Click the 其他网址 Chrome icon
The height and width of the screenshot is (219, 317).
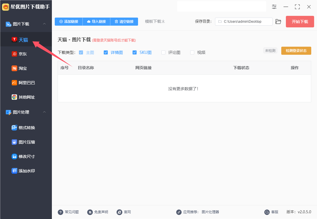coord(14,97)
